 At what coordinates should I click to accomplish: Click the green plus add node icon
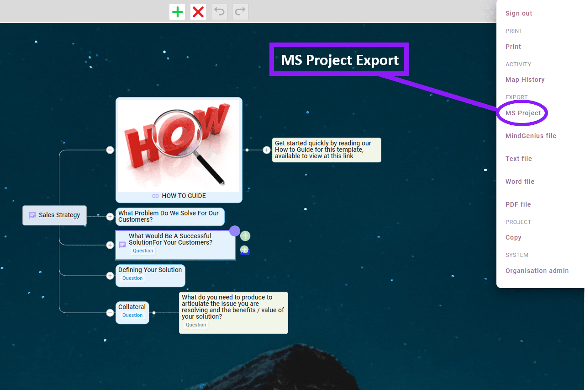point(177,12)
